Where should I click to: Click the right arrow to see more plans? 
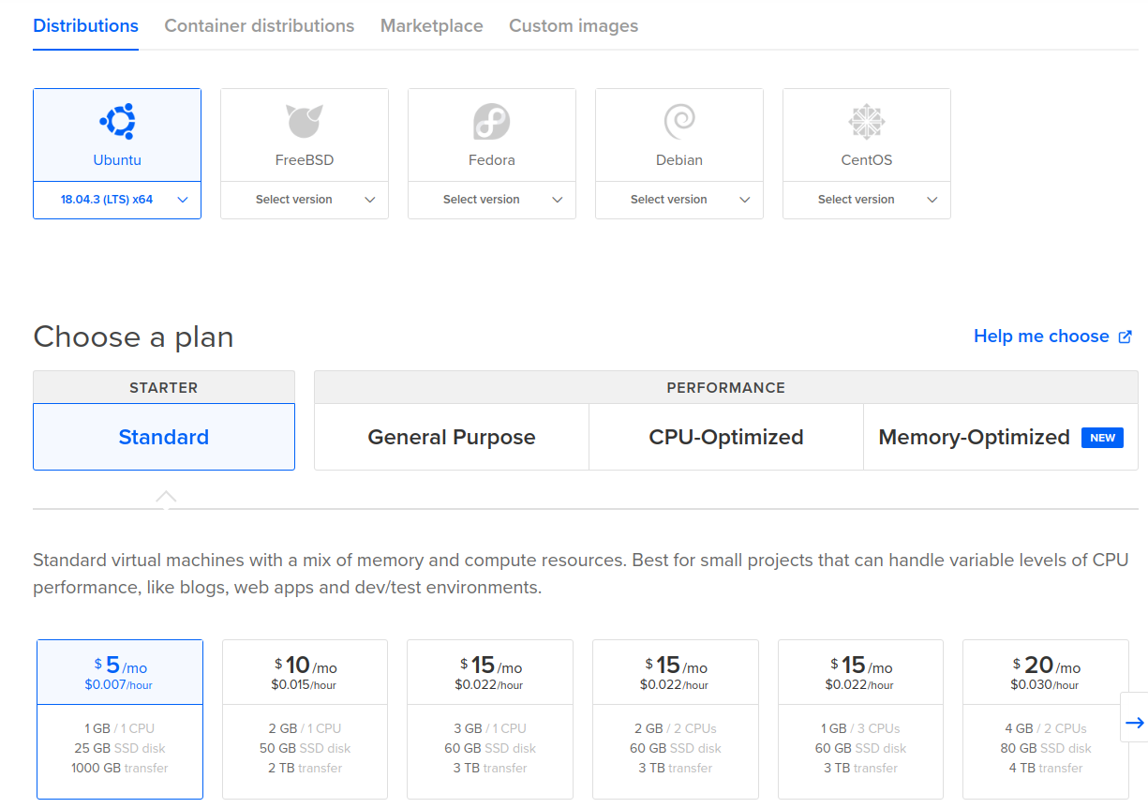pos(1134,723)
